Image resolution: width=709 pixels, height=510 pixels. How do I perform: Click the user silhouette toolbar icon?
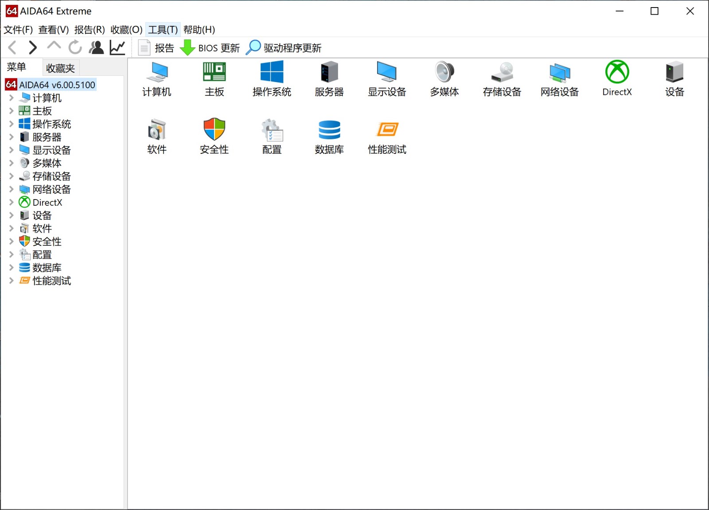pyautogui.click(x=96, y=47)
